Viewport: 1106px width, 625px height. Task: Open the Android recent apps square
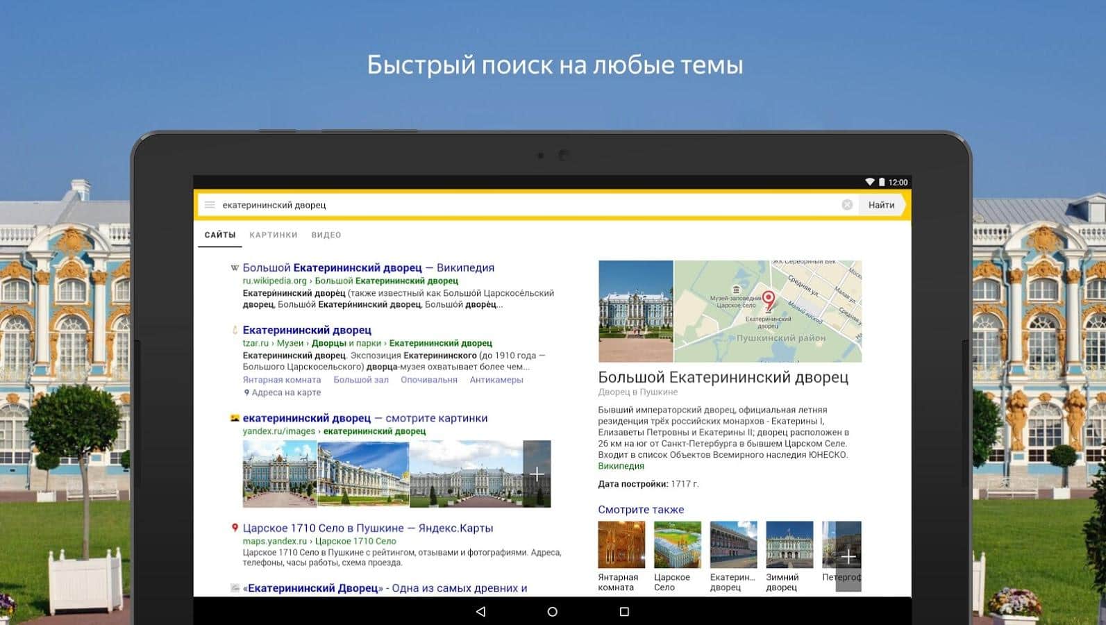click(624, 612)
